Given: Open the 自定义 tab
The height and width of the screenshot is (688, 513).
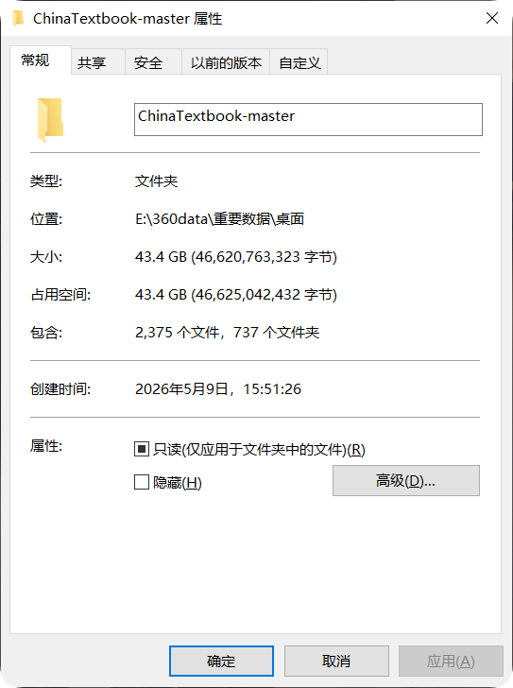Looking at the screenshot, I should pos(299,62).
